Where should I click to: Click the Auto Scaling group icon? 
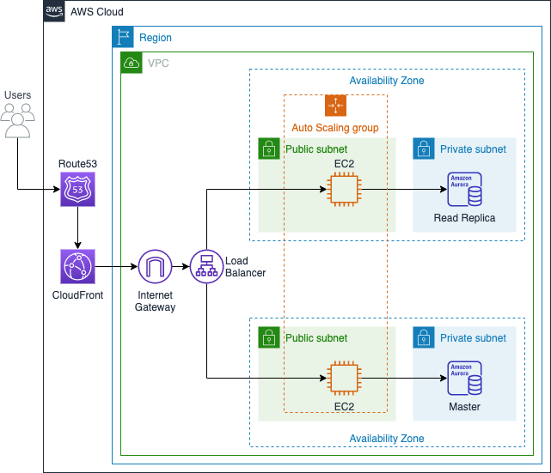point(335,106)
